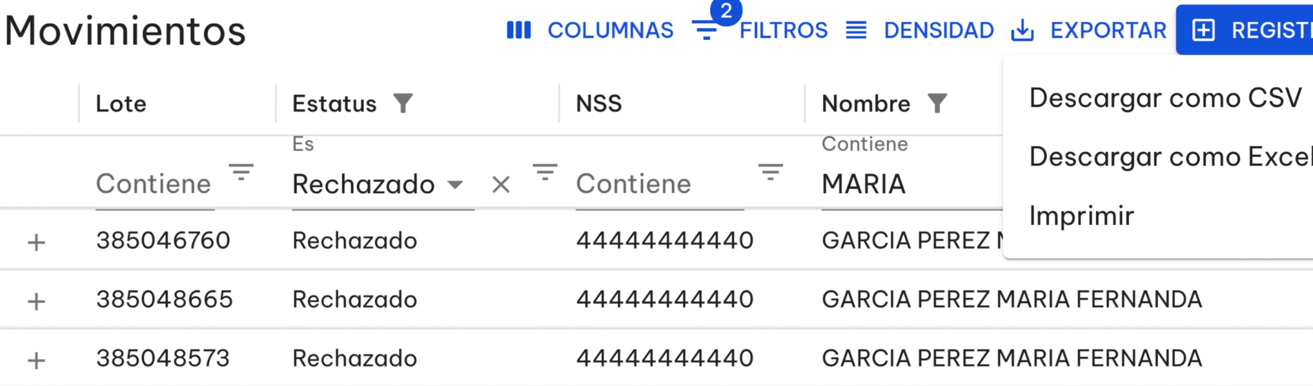The image size is (1313, 386).
Task: Open the Filtros panel with badge
Action: coord(760,30)
